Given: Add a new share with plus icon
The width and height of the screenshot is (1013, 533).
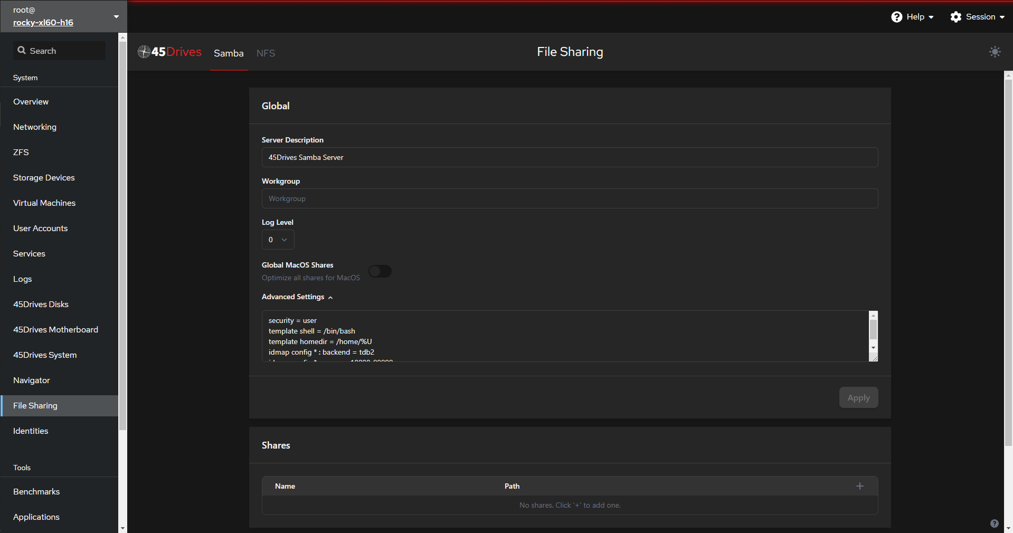Looking at the screenshot, I should [859, 486].
